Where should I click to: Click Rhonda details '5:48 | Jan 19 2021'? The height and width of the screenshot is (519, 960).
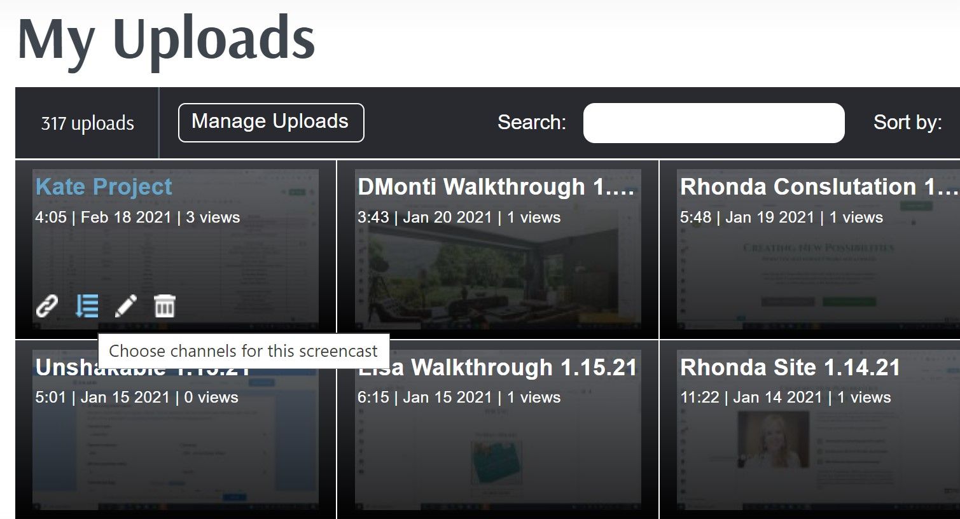point(748,217)
